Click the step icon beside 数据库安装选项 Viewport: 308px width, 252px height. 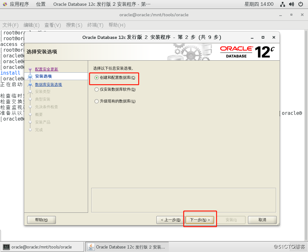[x=30, y=85]
